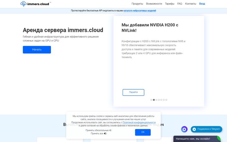Select the seventh carousel dot

[x=166, y=100]
